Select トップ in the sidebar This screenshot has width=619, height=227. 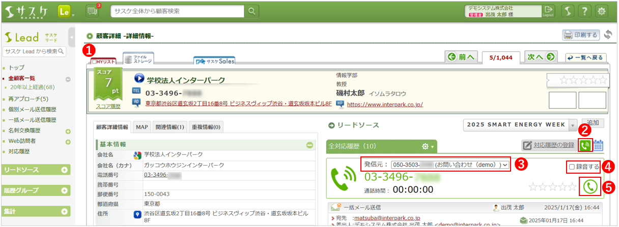tap(16, 68)
